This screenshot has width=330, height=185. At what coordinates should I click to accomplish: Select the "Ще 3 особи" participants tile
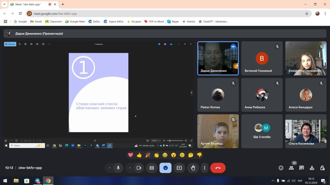262,131
